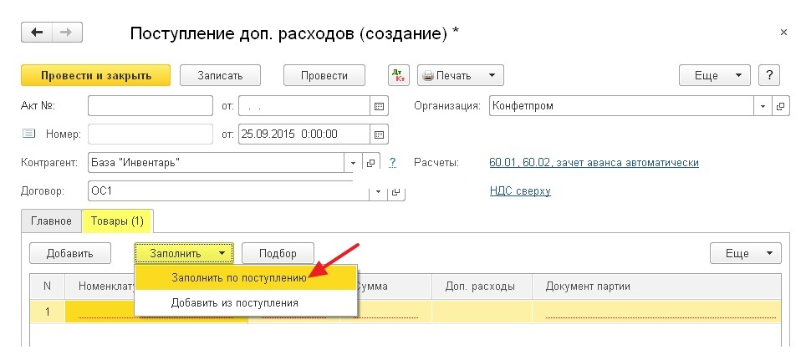This screenshot has height=360, width=801.
Task: Click the Подбор button
Action: click(x=278, y=253)
